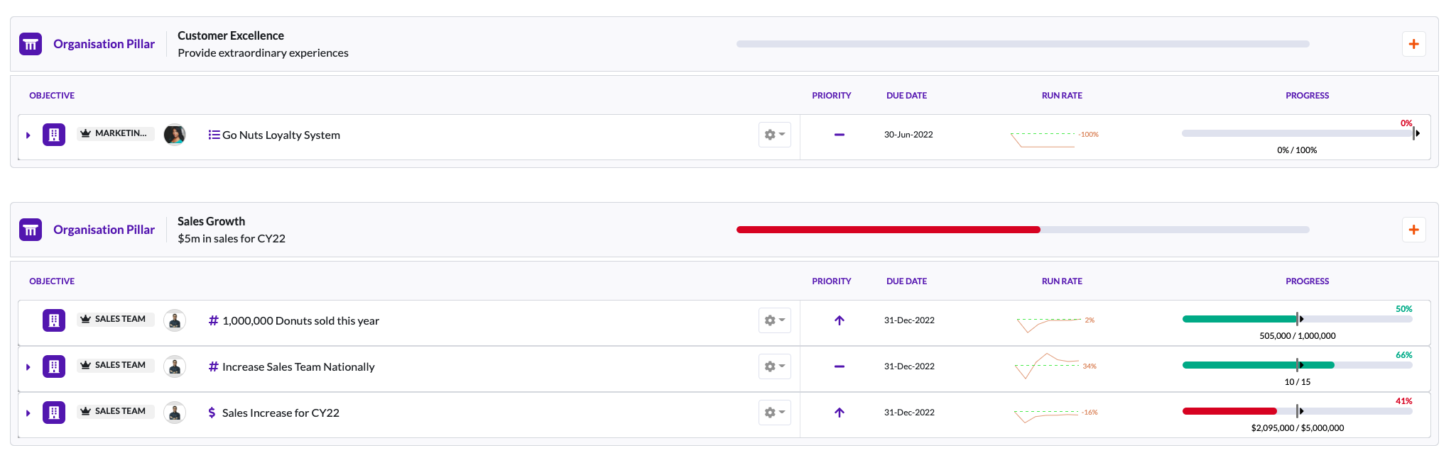1456x465 pixels.
Task: Add an objective to Sales Growth pillar
Action: (1413, 230)
